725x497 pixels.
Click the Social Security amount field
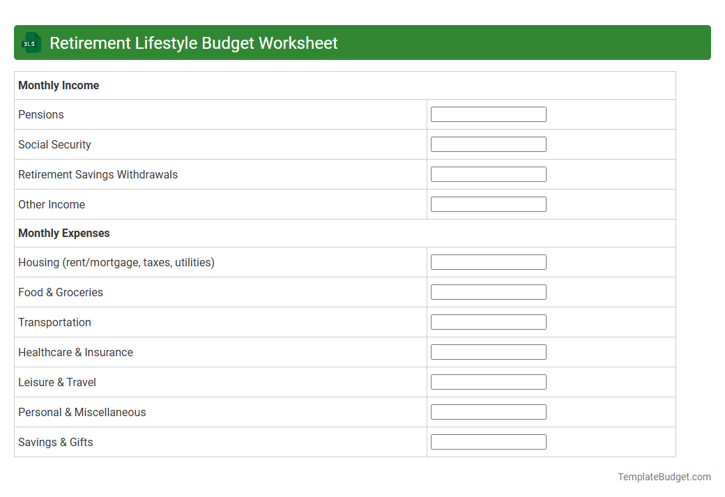[488, 144]
